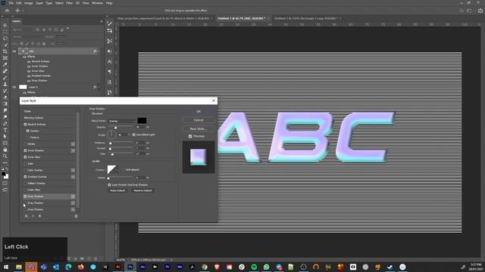
Task: Click the Opacity slider handle
Action: (116, 128)
